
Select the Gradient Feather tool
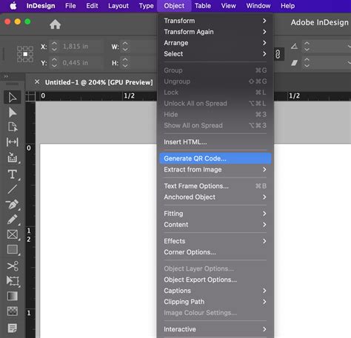point(13,311)
